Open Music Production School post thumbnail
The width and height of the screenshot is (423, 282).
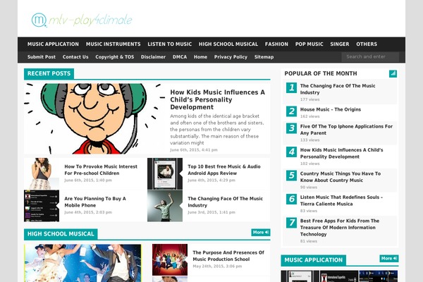[170, 259]
